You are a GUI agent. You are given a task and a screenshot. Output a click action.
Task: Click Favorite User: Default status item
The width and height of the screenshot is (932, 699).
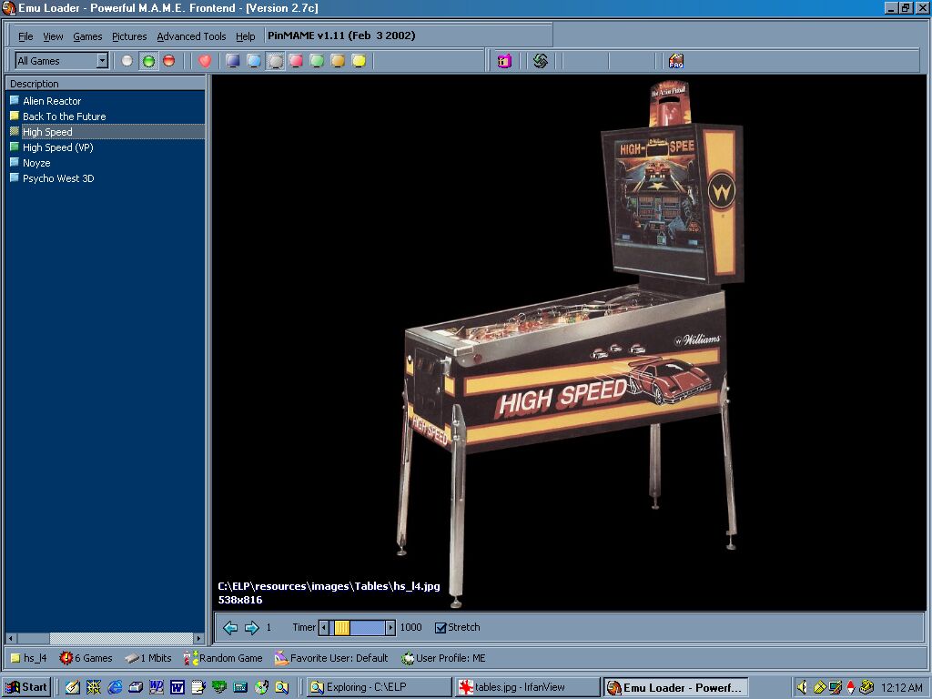point(331,658)
